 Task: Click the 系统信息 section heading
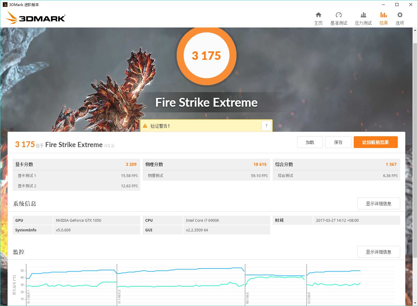[24, 204]
